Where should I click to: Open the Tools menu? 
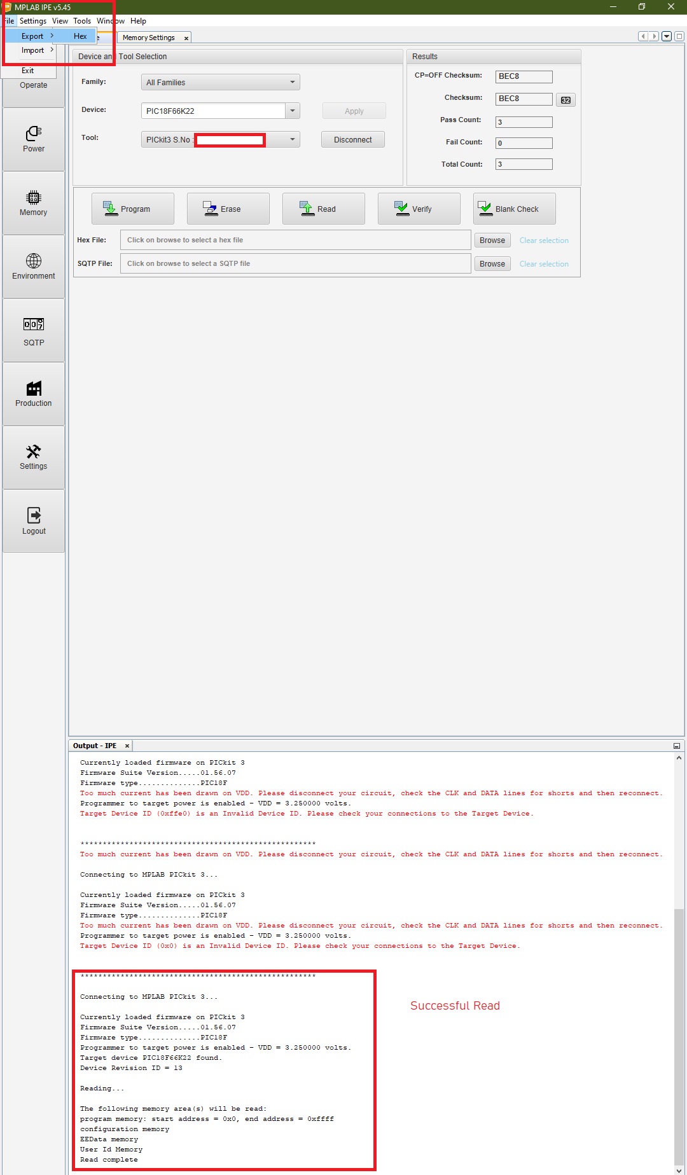click(x=82, y=21)
